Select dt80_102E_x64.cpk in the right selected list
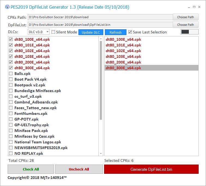206x186 pixels. pos(151,51)
